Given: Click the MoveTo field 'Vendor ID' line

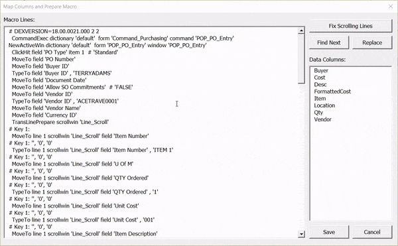Looking at the screenshot, I should pos(42,94).
